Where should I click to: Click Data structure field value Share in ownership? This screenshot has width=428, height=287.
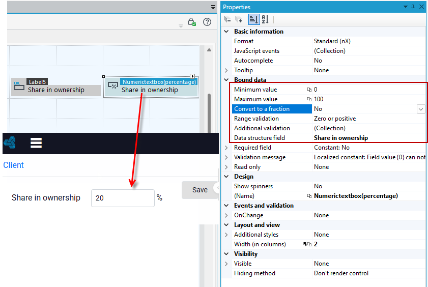tap(341, 138)
